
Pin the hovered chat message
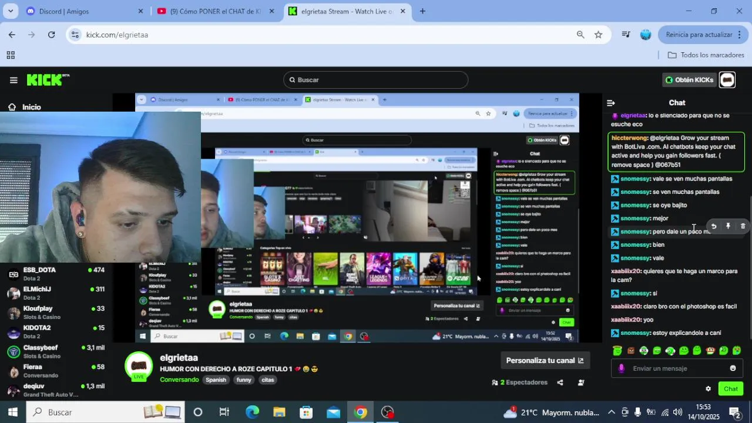point(728,226)
